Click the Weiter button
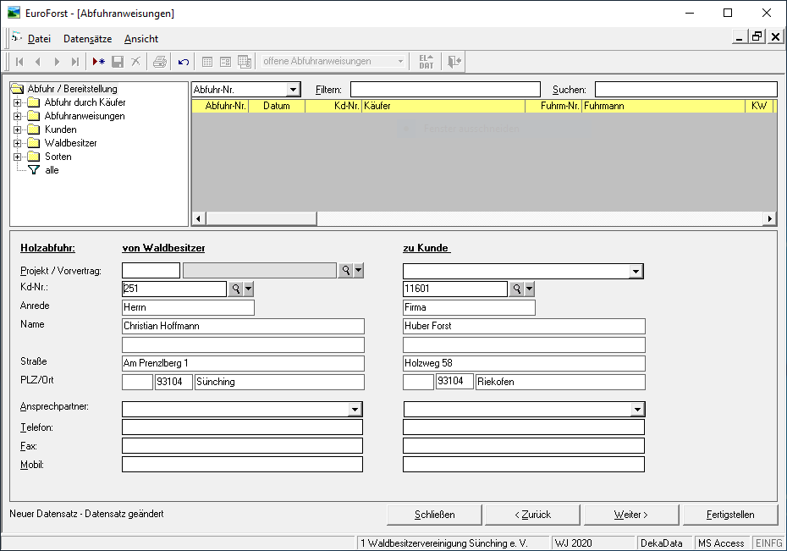This screenshot has width=787, height=551. (x=631, y=515)
